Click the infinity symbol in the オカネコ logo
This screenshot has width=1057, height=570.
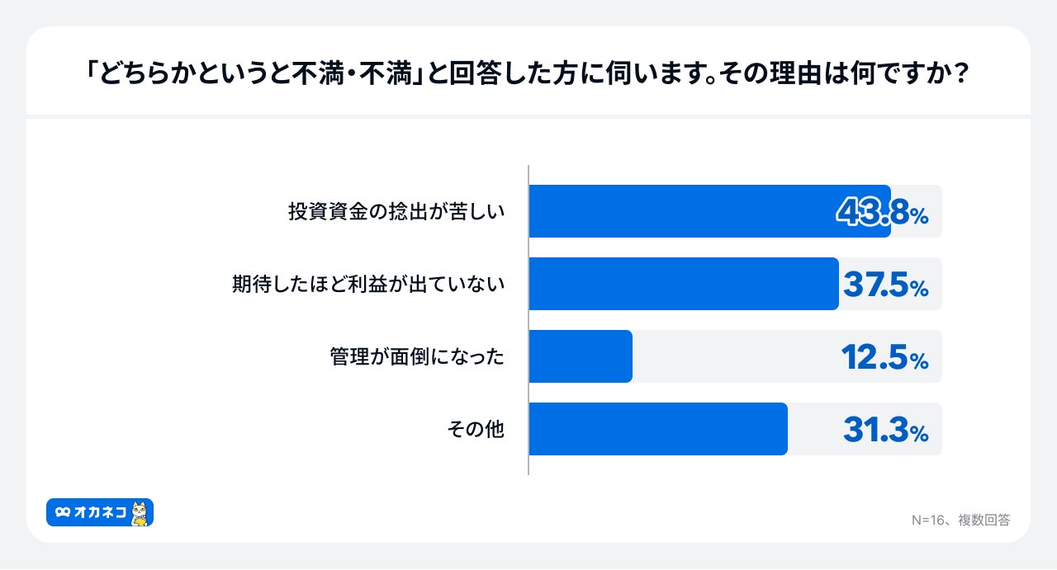[63, 513]
